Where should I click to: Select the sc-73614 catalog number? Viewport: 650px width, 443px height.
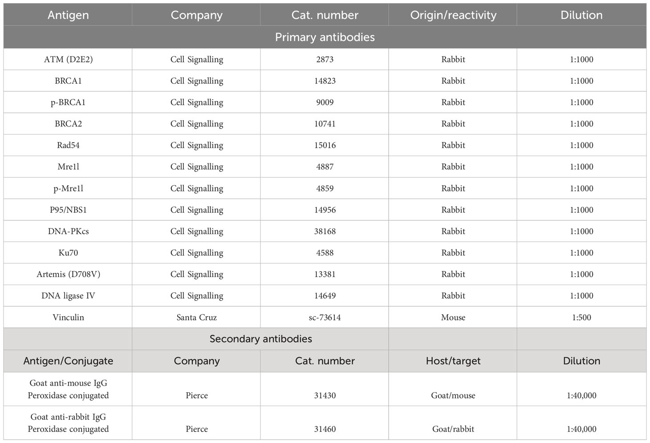pos(325,317)
